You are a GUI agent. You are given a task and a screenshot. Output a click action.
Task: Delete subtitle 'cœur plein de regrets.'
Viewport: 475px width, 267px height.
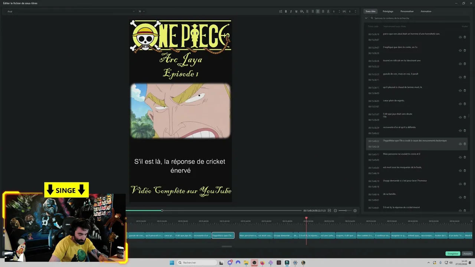pos(465,104)
